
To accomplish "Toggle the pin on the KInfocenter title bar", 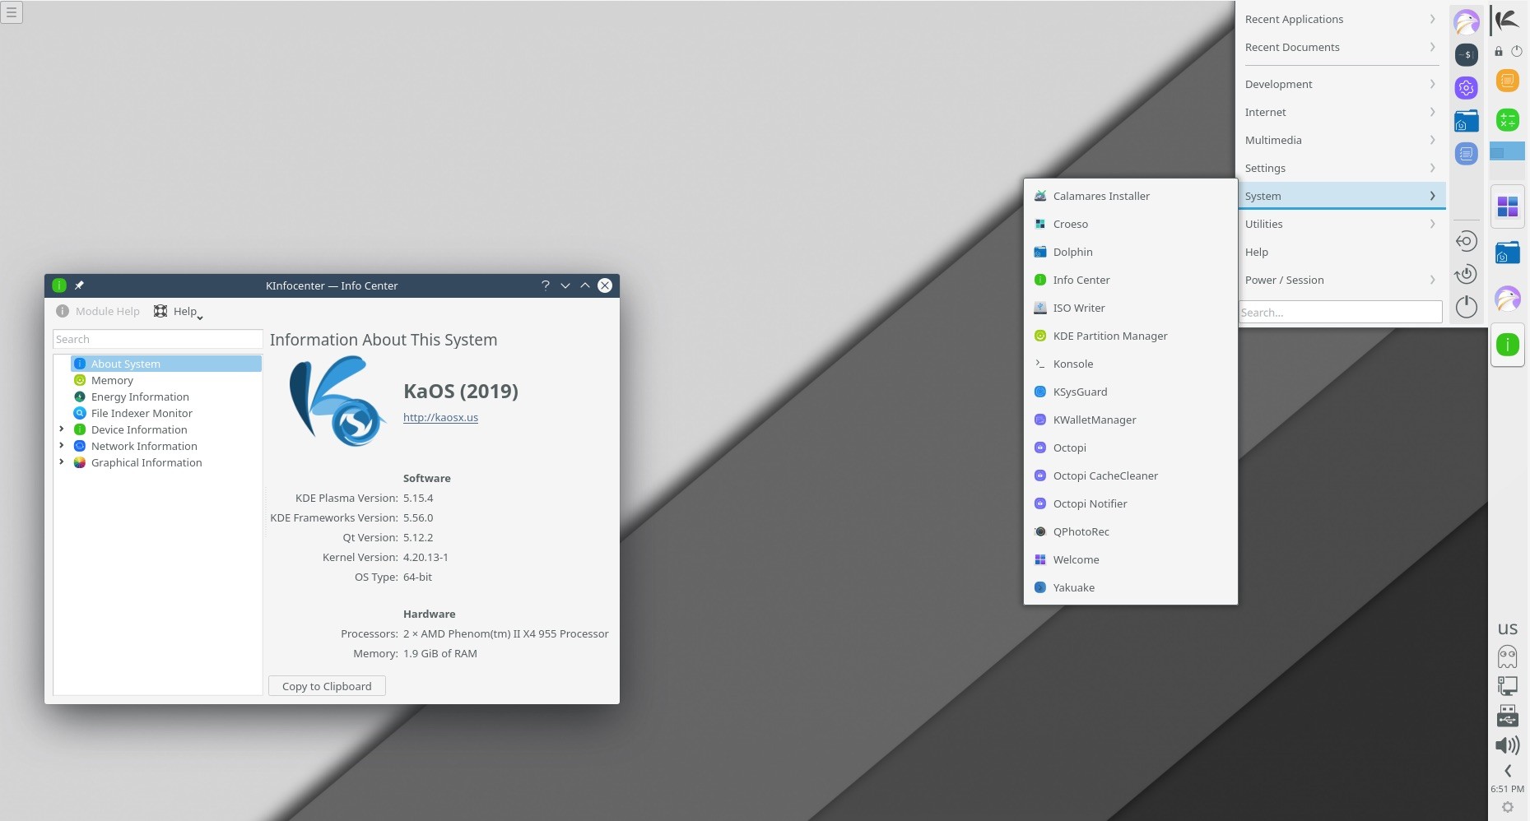I will click(79, 285).
